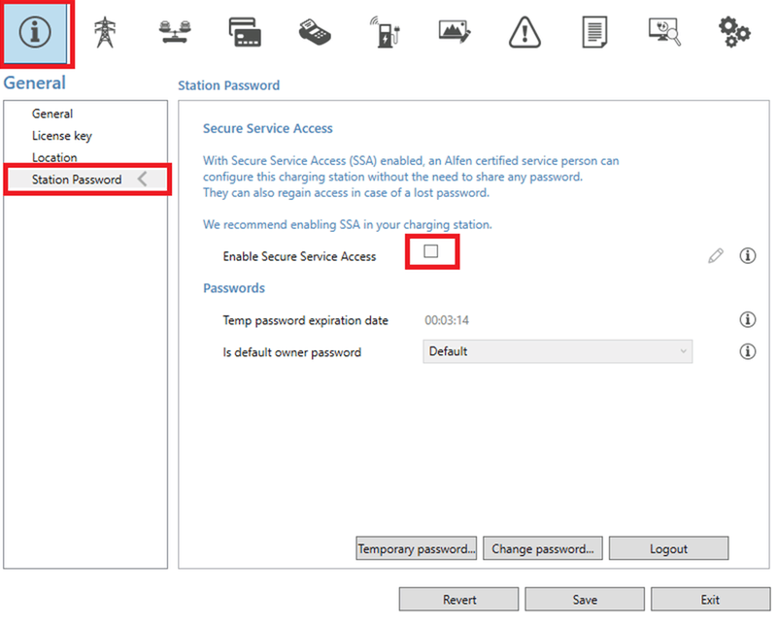Click the Change password... button

tap(543, 548)
